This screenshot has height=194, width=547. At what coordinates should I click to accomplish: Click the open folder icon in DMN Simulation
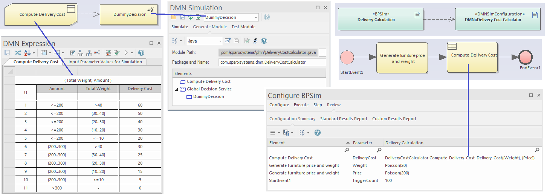point(174,17)
